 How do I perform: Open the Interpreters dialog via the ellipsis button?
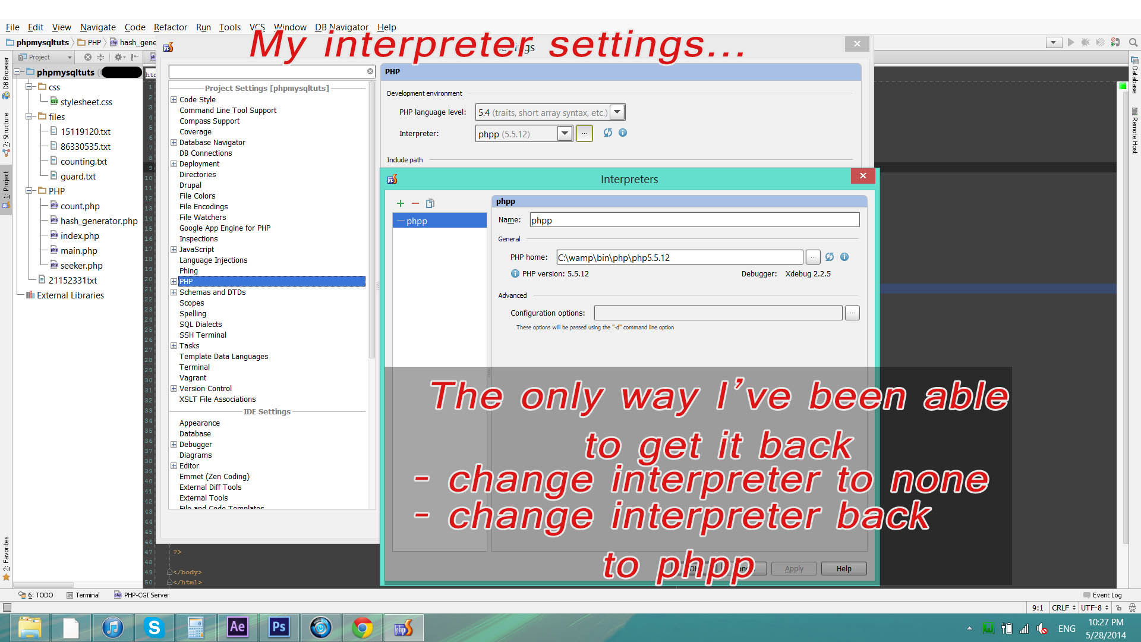pyautogui.click(x=584, y=133)
